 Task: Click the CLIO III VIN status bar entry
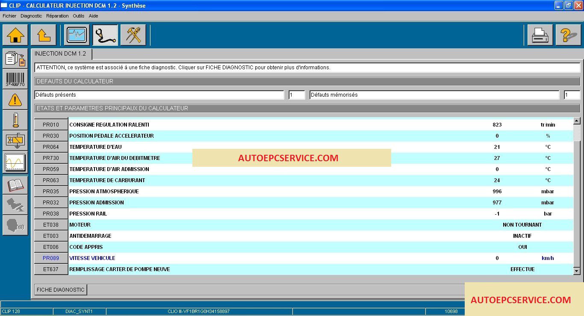coord(199,312)
